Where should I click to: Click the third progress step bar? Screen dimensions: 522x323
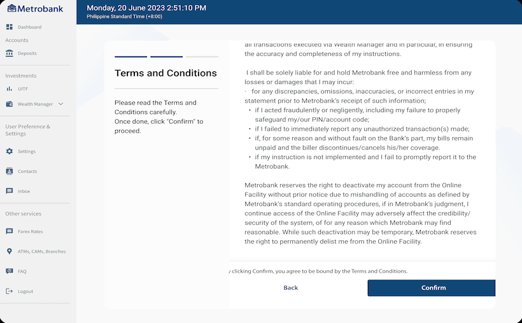coord(202,57)
